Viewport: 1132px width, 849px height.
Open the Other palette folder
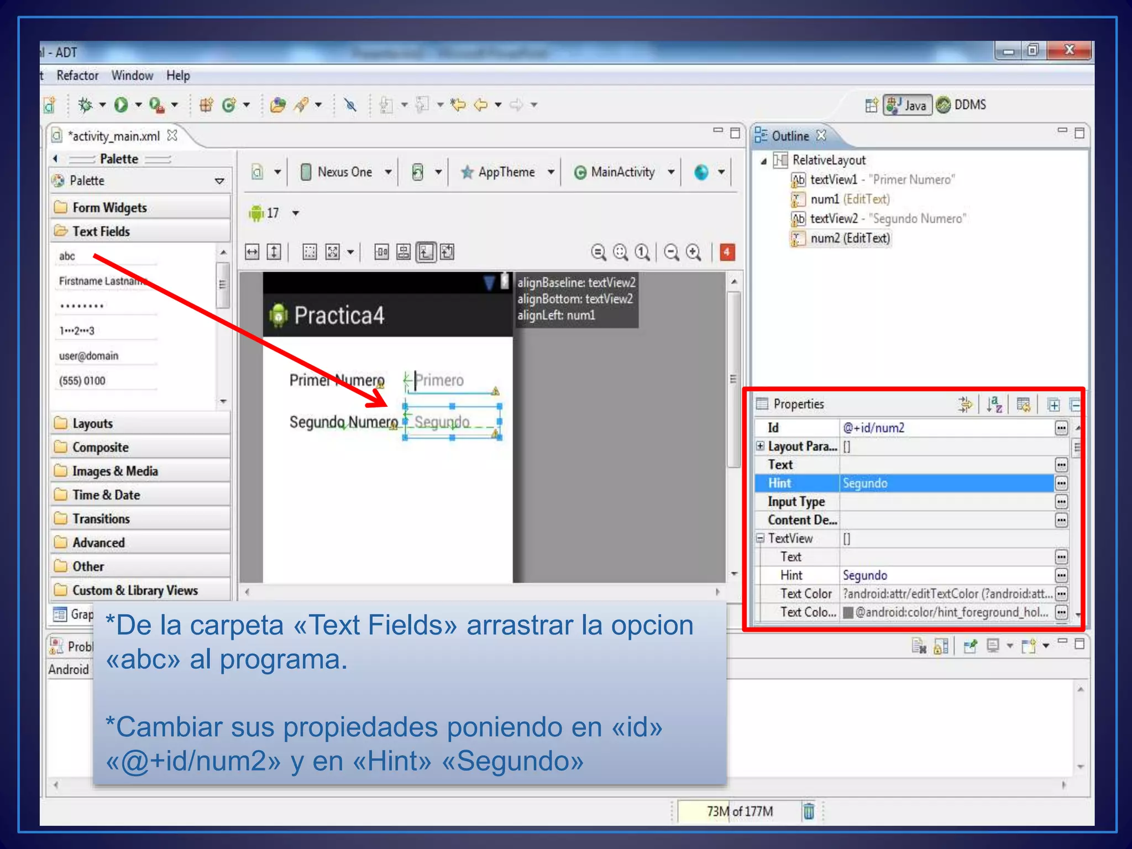tap(140, 566)
